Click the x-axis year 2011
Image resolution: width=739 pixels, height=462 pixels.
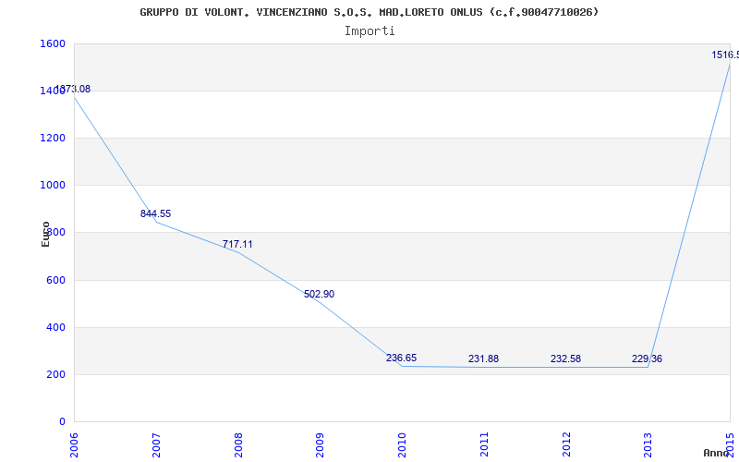[484, 445]
